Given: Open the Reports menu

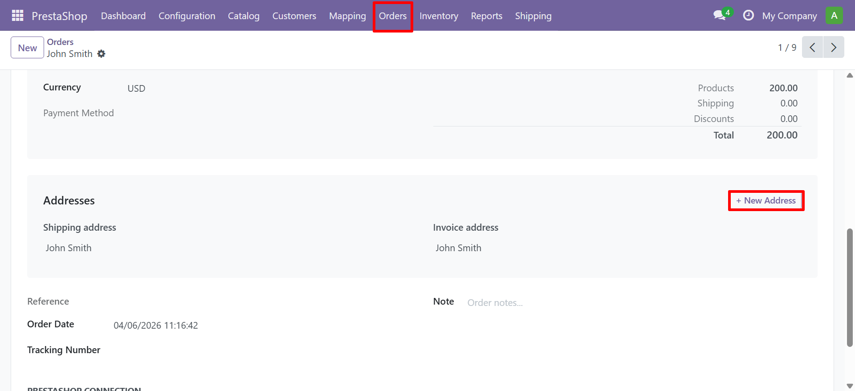Looking at the screenshot, I should 486,16.
